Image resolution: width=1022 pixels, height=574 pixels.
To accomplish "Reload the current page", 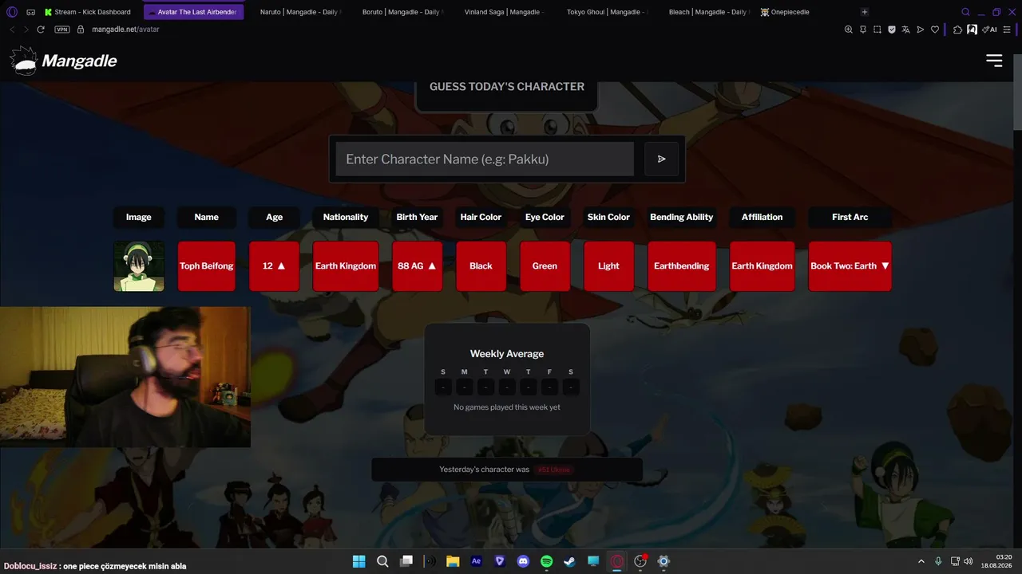I will pyautogui.click(x=41, y=29).
